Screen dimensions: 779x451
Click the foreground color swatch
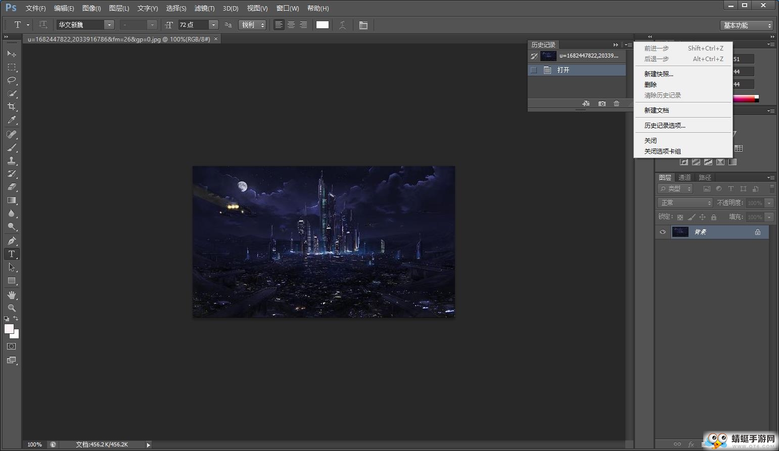pyautogui.click(x=9, y=329)
